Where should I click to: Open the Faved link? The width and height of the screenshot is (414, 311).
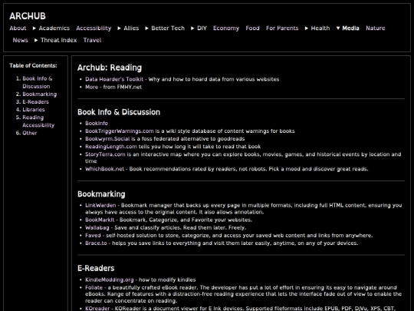[93, 236]
